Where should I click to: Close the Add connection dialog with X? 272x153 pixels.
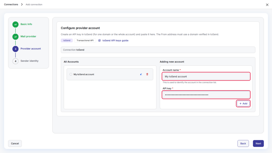click(267, 5)
